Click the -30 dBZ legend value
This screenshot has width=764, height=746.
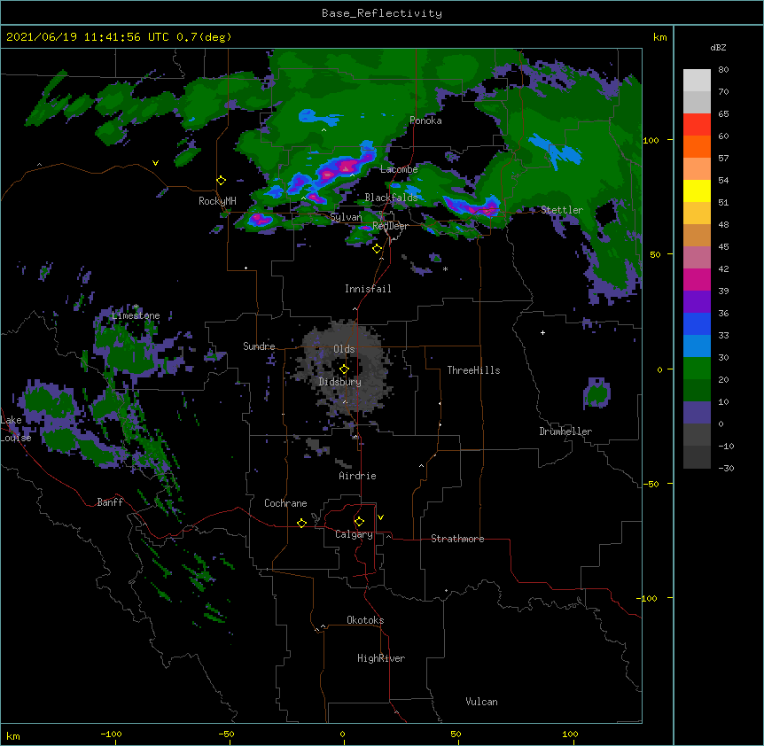click(x=726, y=469)
